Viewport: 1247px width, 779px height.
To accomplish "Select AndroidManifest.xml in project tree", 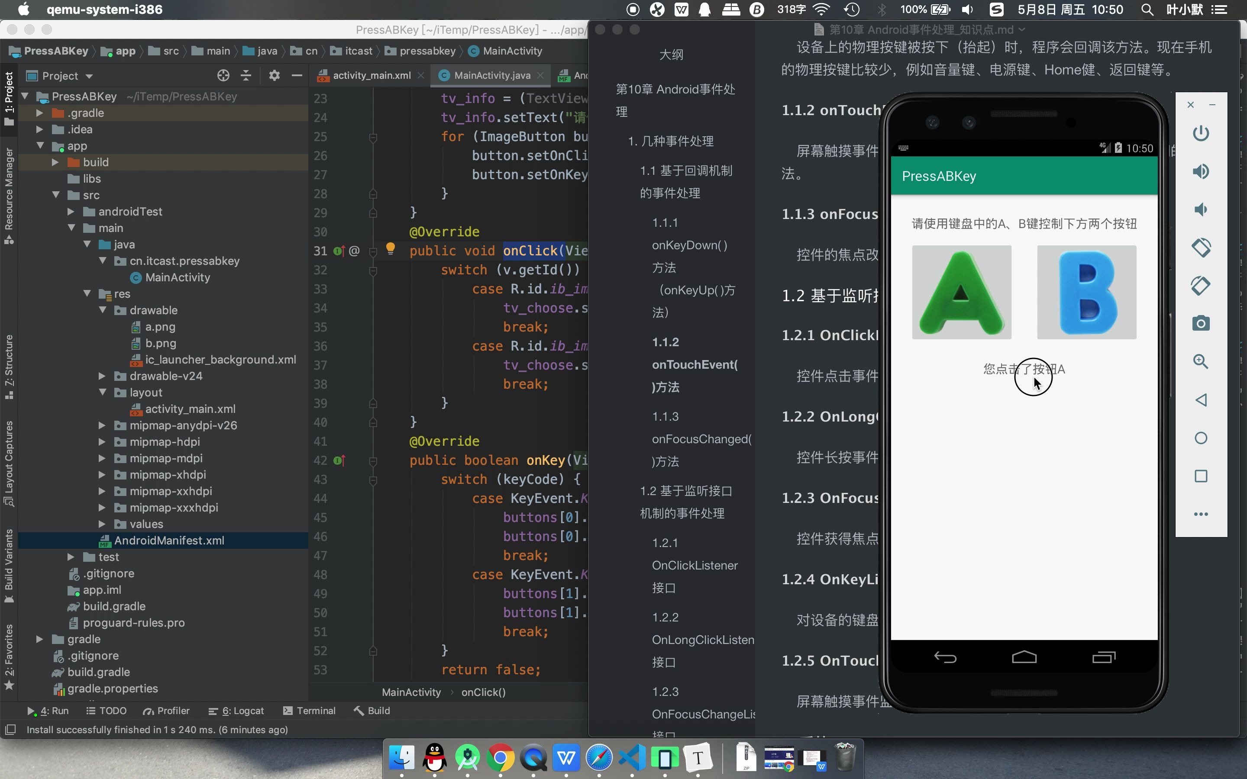I will point(169,541).
